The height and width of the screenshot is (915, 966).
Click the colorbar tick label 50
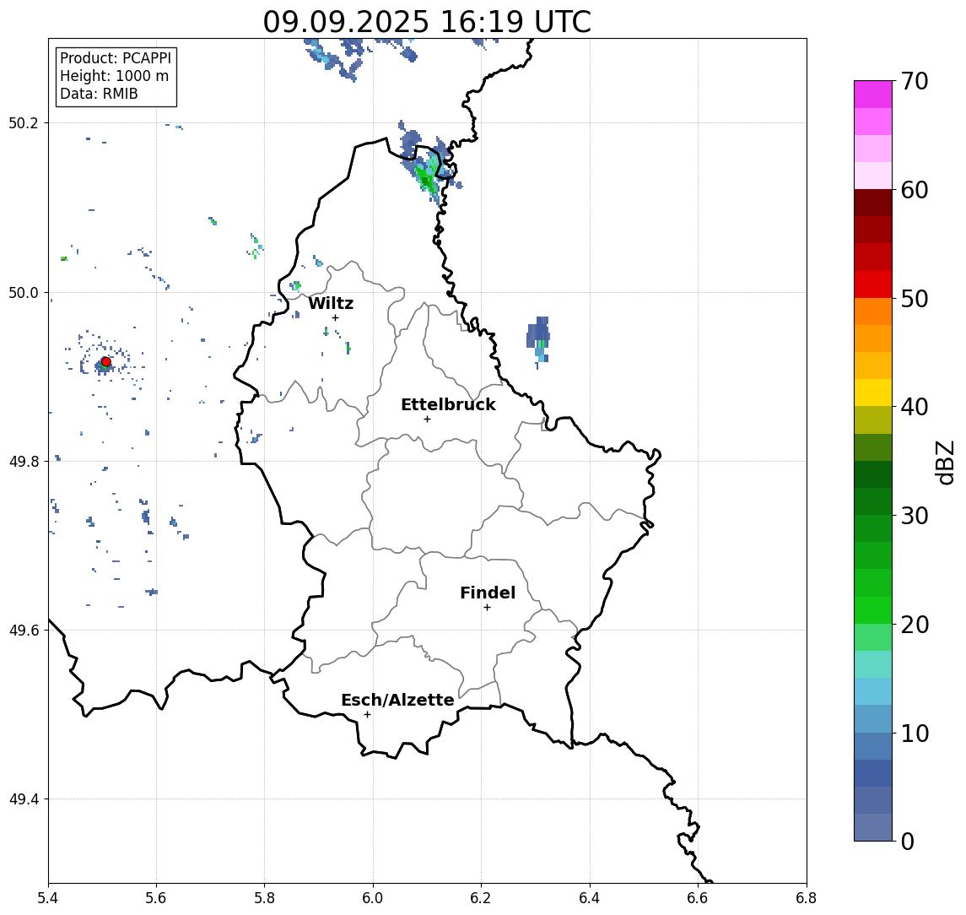click(x=915, y=299)
